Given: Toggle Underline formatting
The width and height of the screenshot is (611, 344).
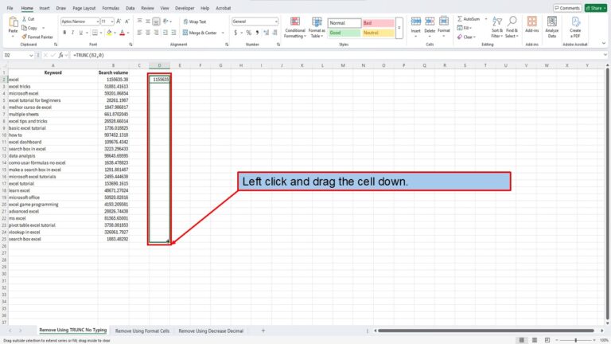Looking at the screenshot, I should pyautogui.click(x=80, y=33).
